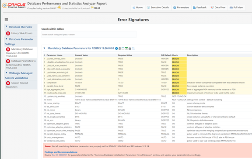Collapse the Mandatory Database Parameters table
Screen dimensions: 252x159
[44, 48]
